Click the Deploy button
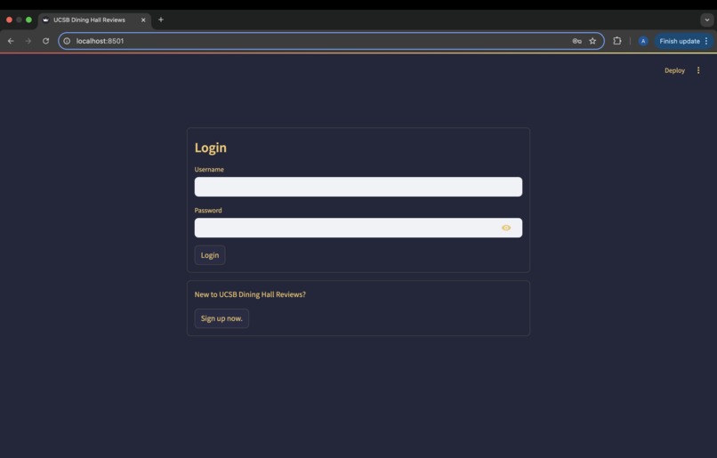 (x=674, y=70)
